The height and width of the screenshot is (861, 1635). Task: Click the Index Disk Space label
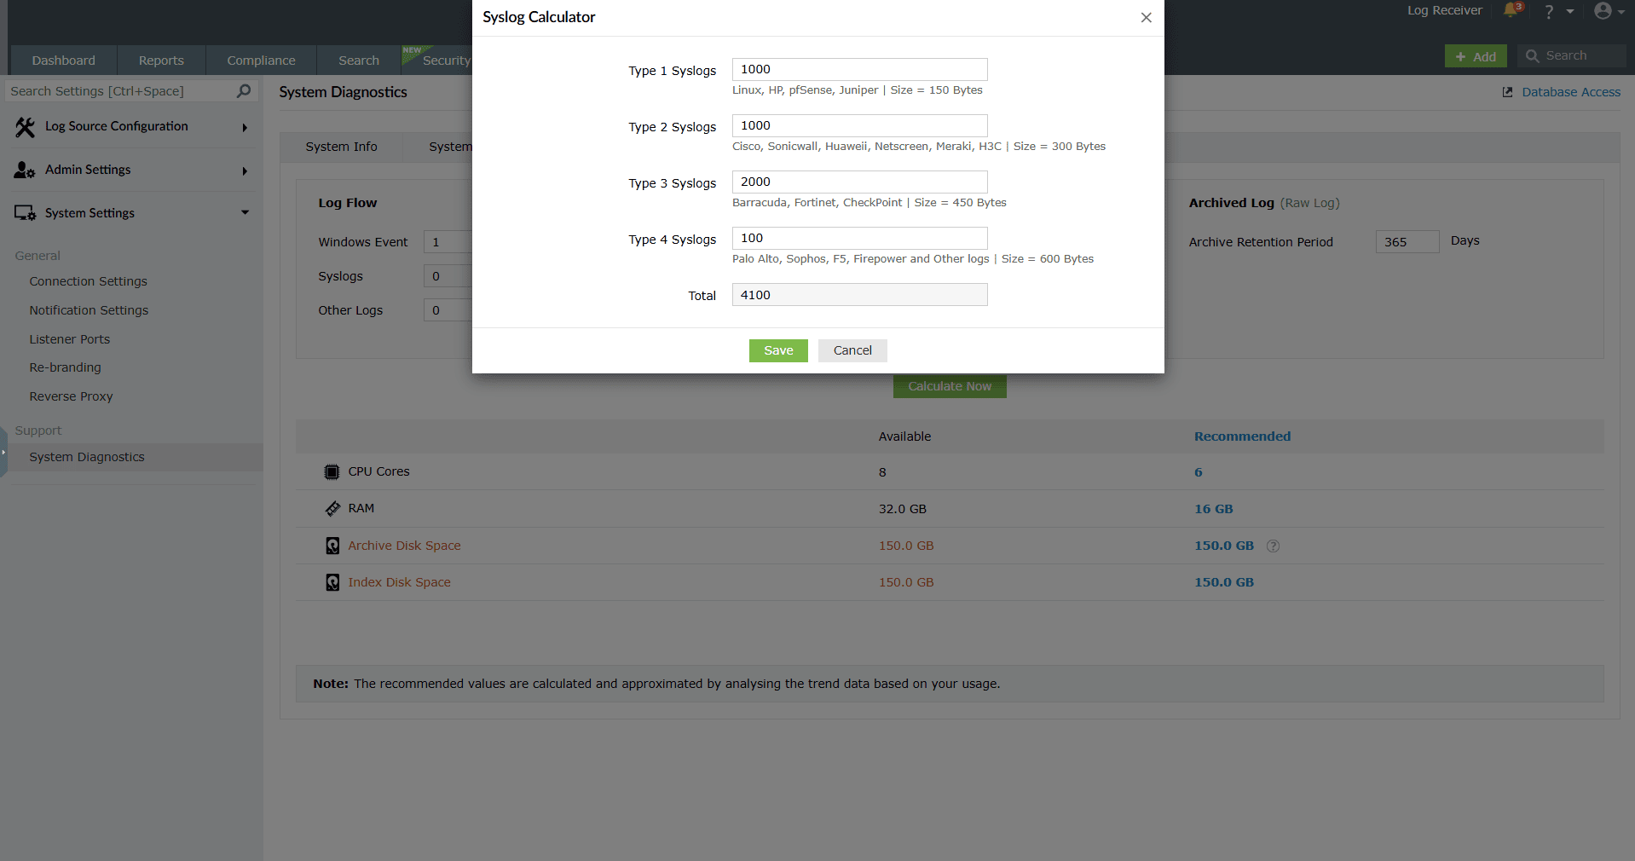pyautogui.click(x=399, y=582)
